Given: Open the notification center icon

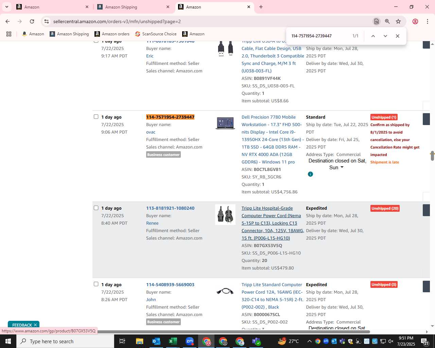Looking at the screenshot, I should (x=425, y=341).
